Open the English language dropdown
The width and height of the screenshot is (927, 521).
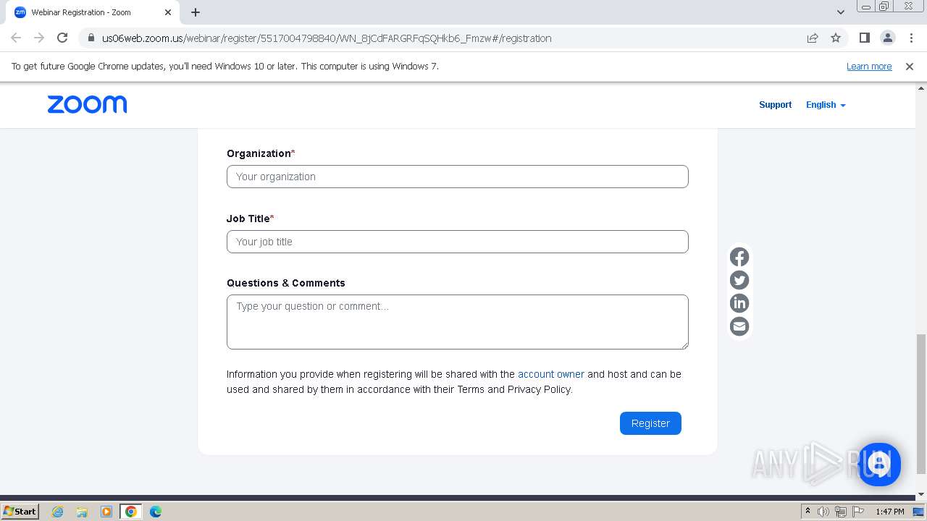[x=826, y=105]
